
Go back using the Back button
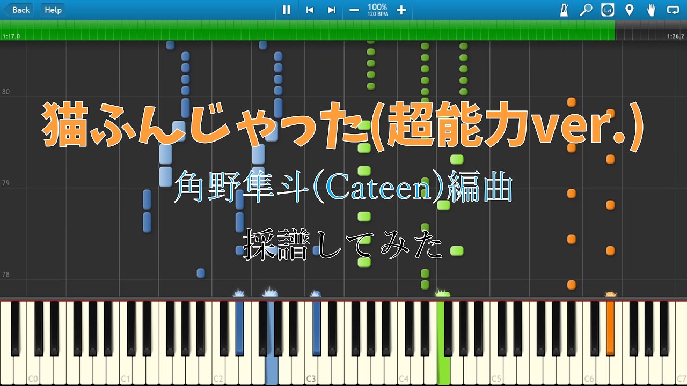[x=18, y=10]
